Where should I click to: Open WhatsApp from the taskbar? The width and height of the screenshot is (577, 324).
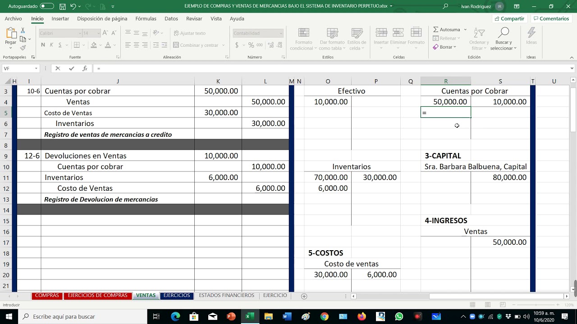pos(399,316)
